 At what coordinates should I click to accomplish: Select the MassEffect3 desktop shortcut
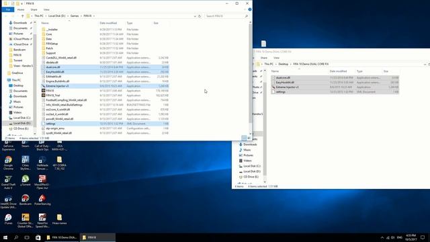point(42,182)
